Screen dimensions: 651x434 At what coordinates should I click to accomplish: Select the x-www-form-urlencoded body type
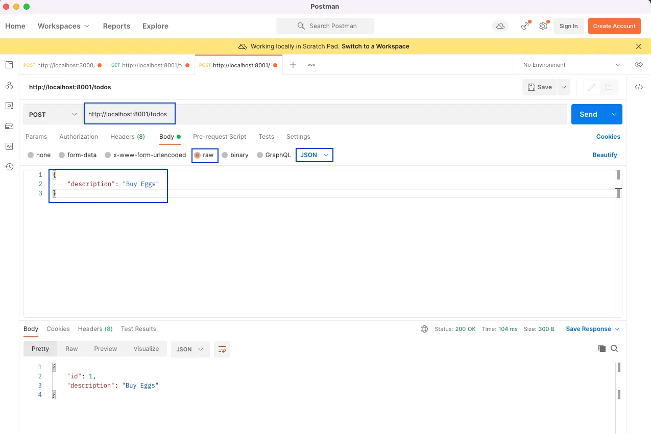coord(146,155)
